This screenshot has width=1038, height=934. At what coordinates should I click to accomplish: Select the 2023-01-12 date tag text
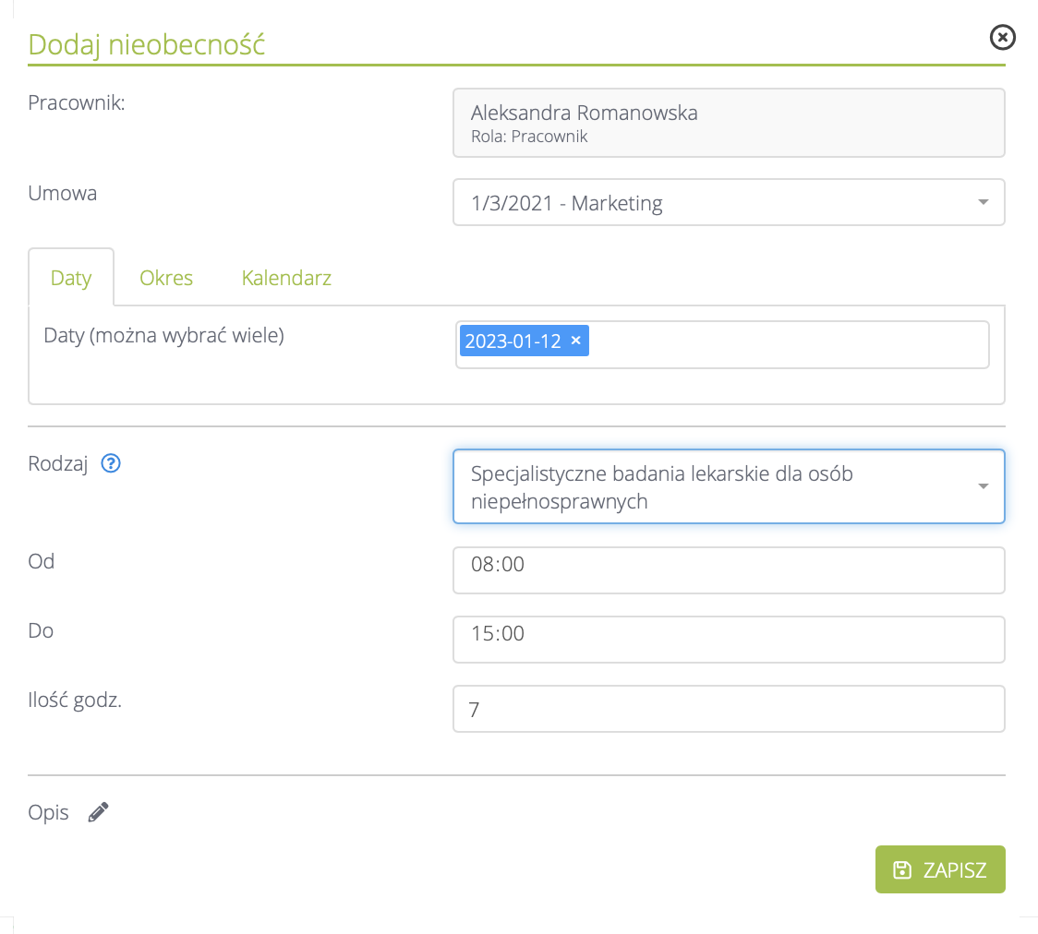[x=513, y=341]
